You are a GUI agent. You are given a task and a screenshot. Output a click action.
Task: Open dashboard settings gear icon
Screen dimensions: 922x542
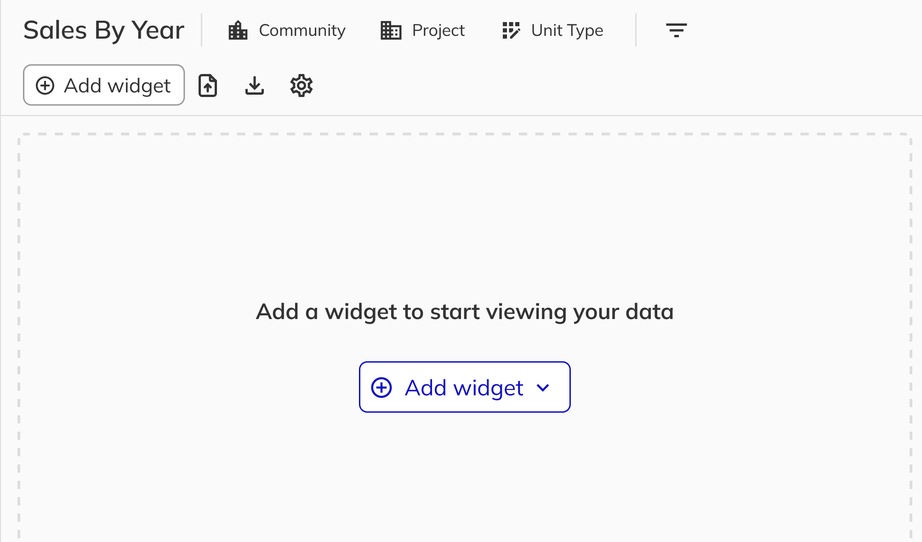(x=302, y=86)
